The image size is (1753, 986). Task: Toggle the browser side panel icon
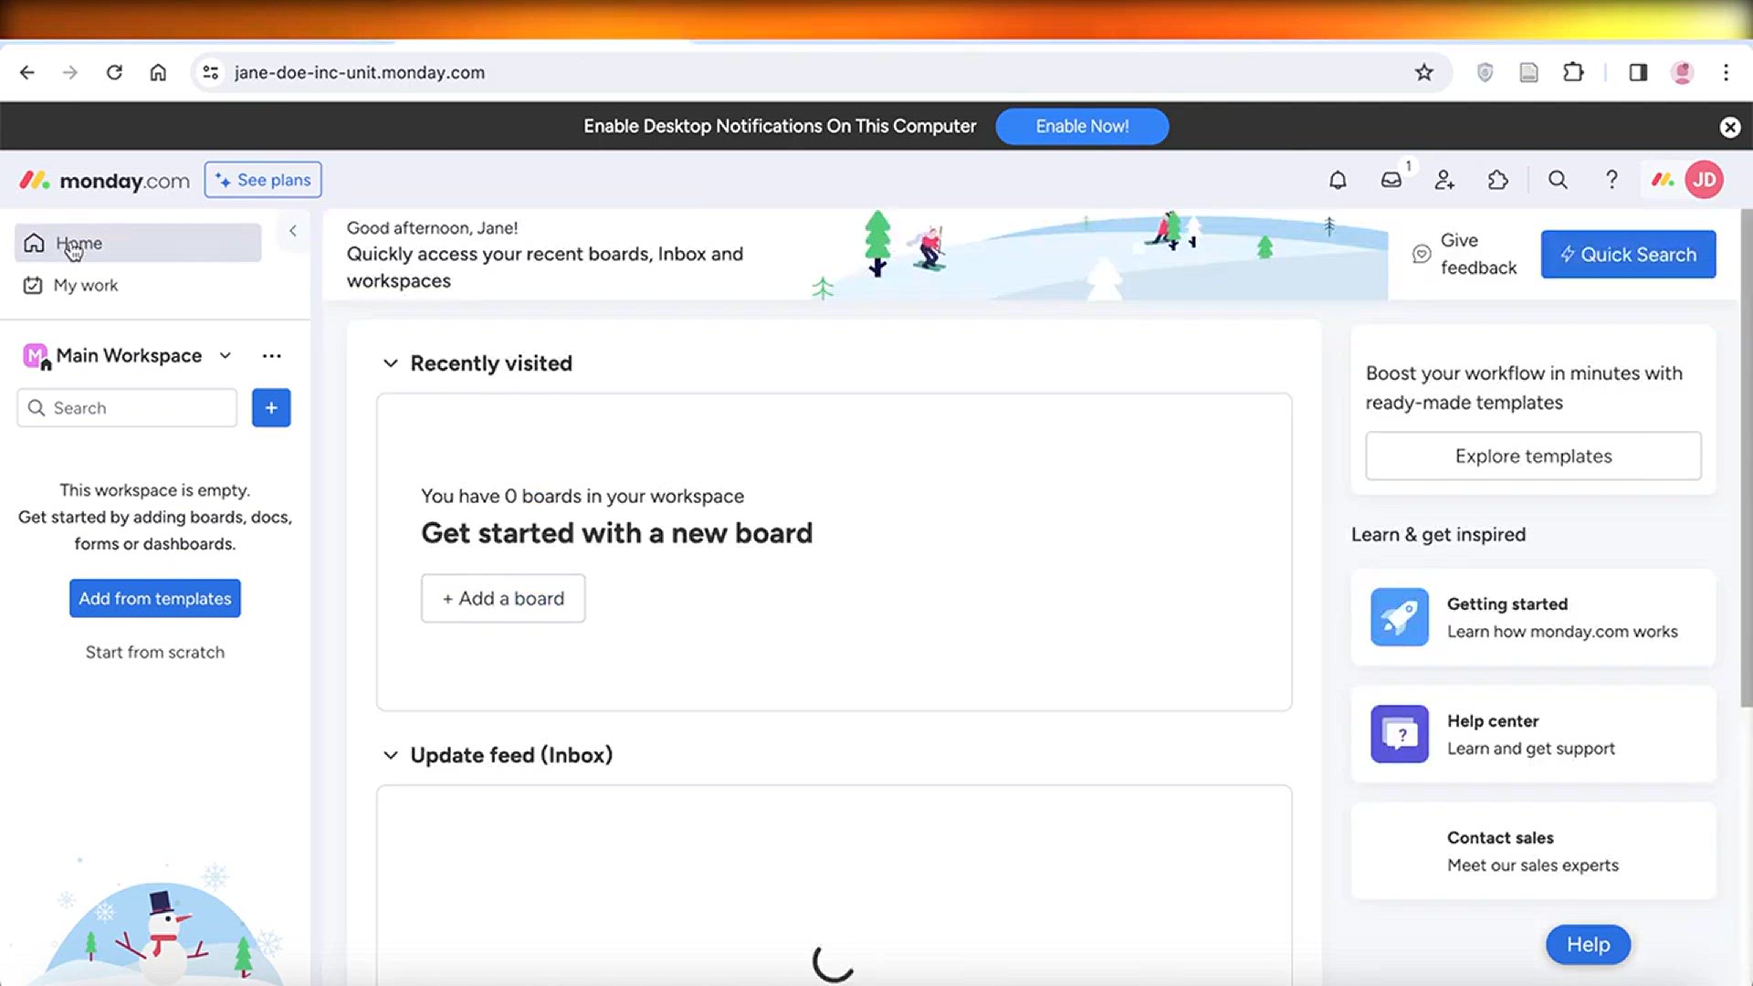point(1638,72)
